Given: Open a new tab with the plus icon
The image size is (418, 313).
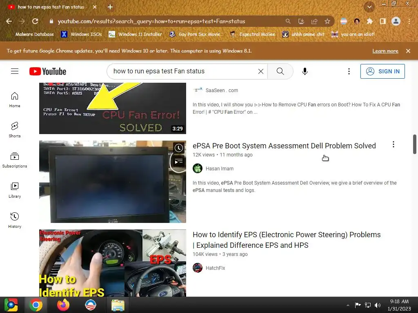Looking at the screenshot, I should (110, 7).
